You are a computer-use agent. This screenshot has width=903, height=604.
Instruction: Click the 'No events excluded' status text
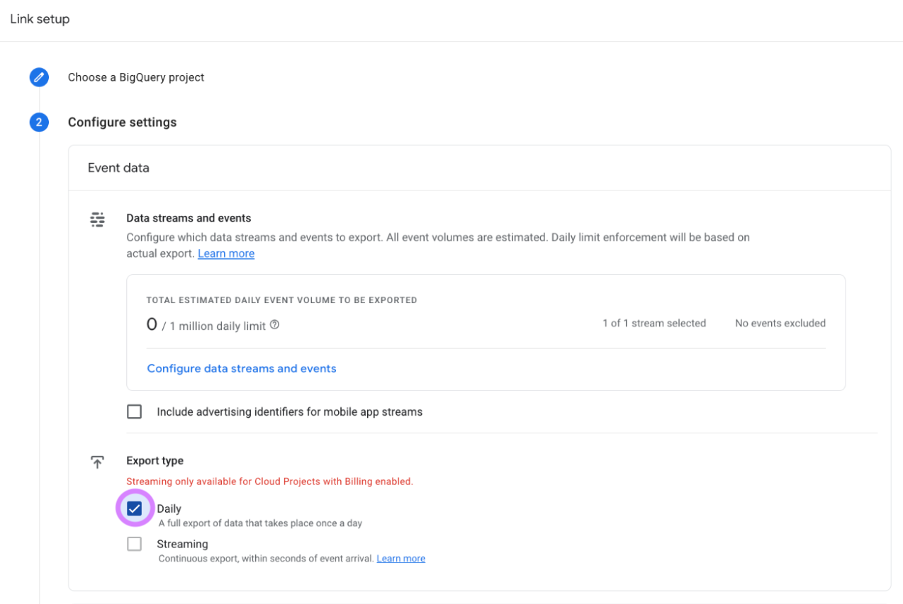(x=780, y=323)
